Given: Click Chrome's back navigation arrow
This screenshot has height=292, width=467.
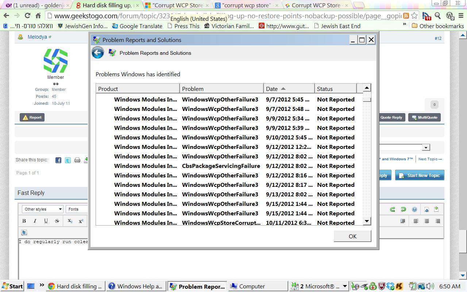Looking at the screenshot, I should pos(6,16).
